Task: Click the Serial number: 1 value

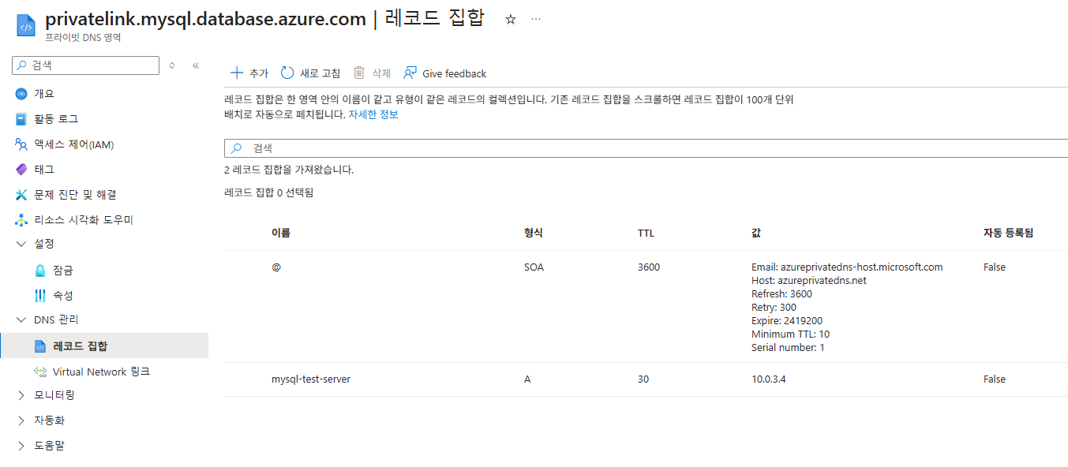Action: pyautogui.click(x=788, y=348)
